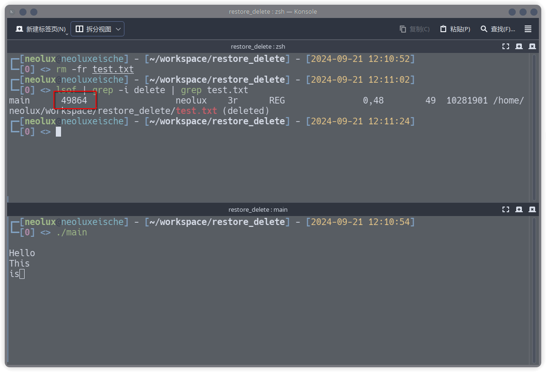Maximize the restore_delete : main split pane
This screenshot has height=372, width=546.
click(506, 209)
